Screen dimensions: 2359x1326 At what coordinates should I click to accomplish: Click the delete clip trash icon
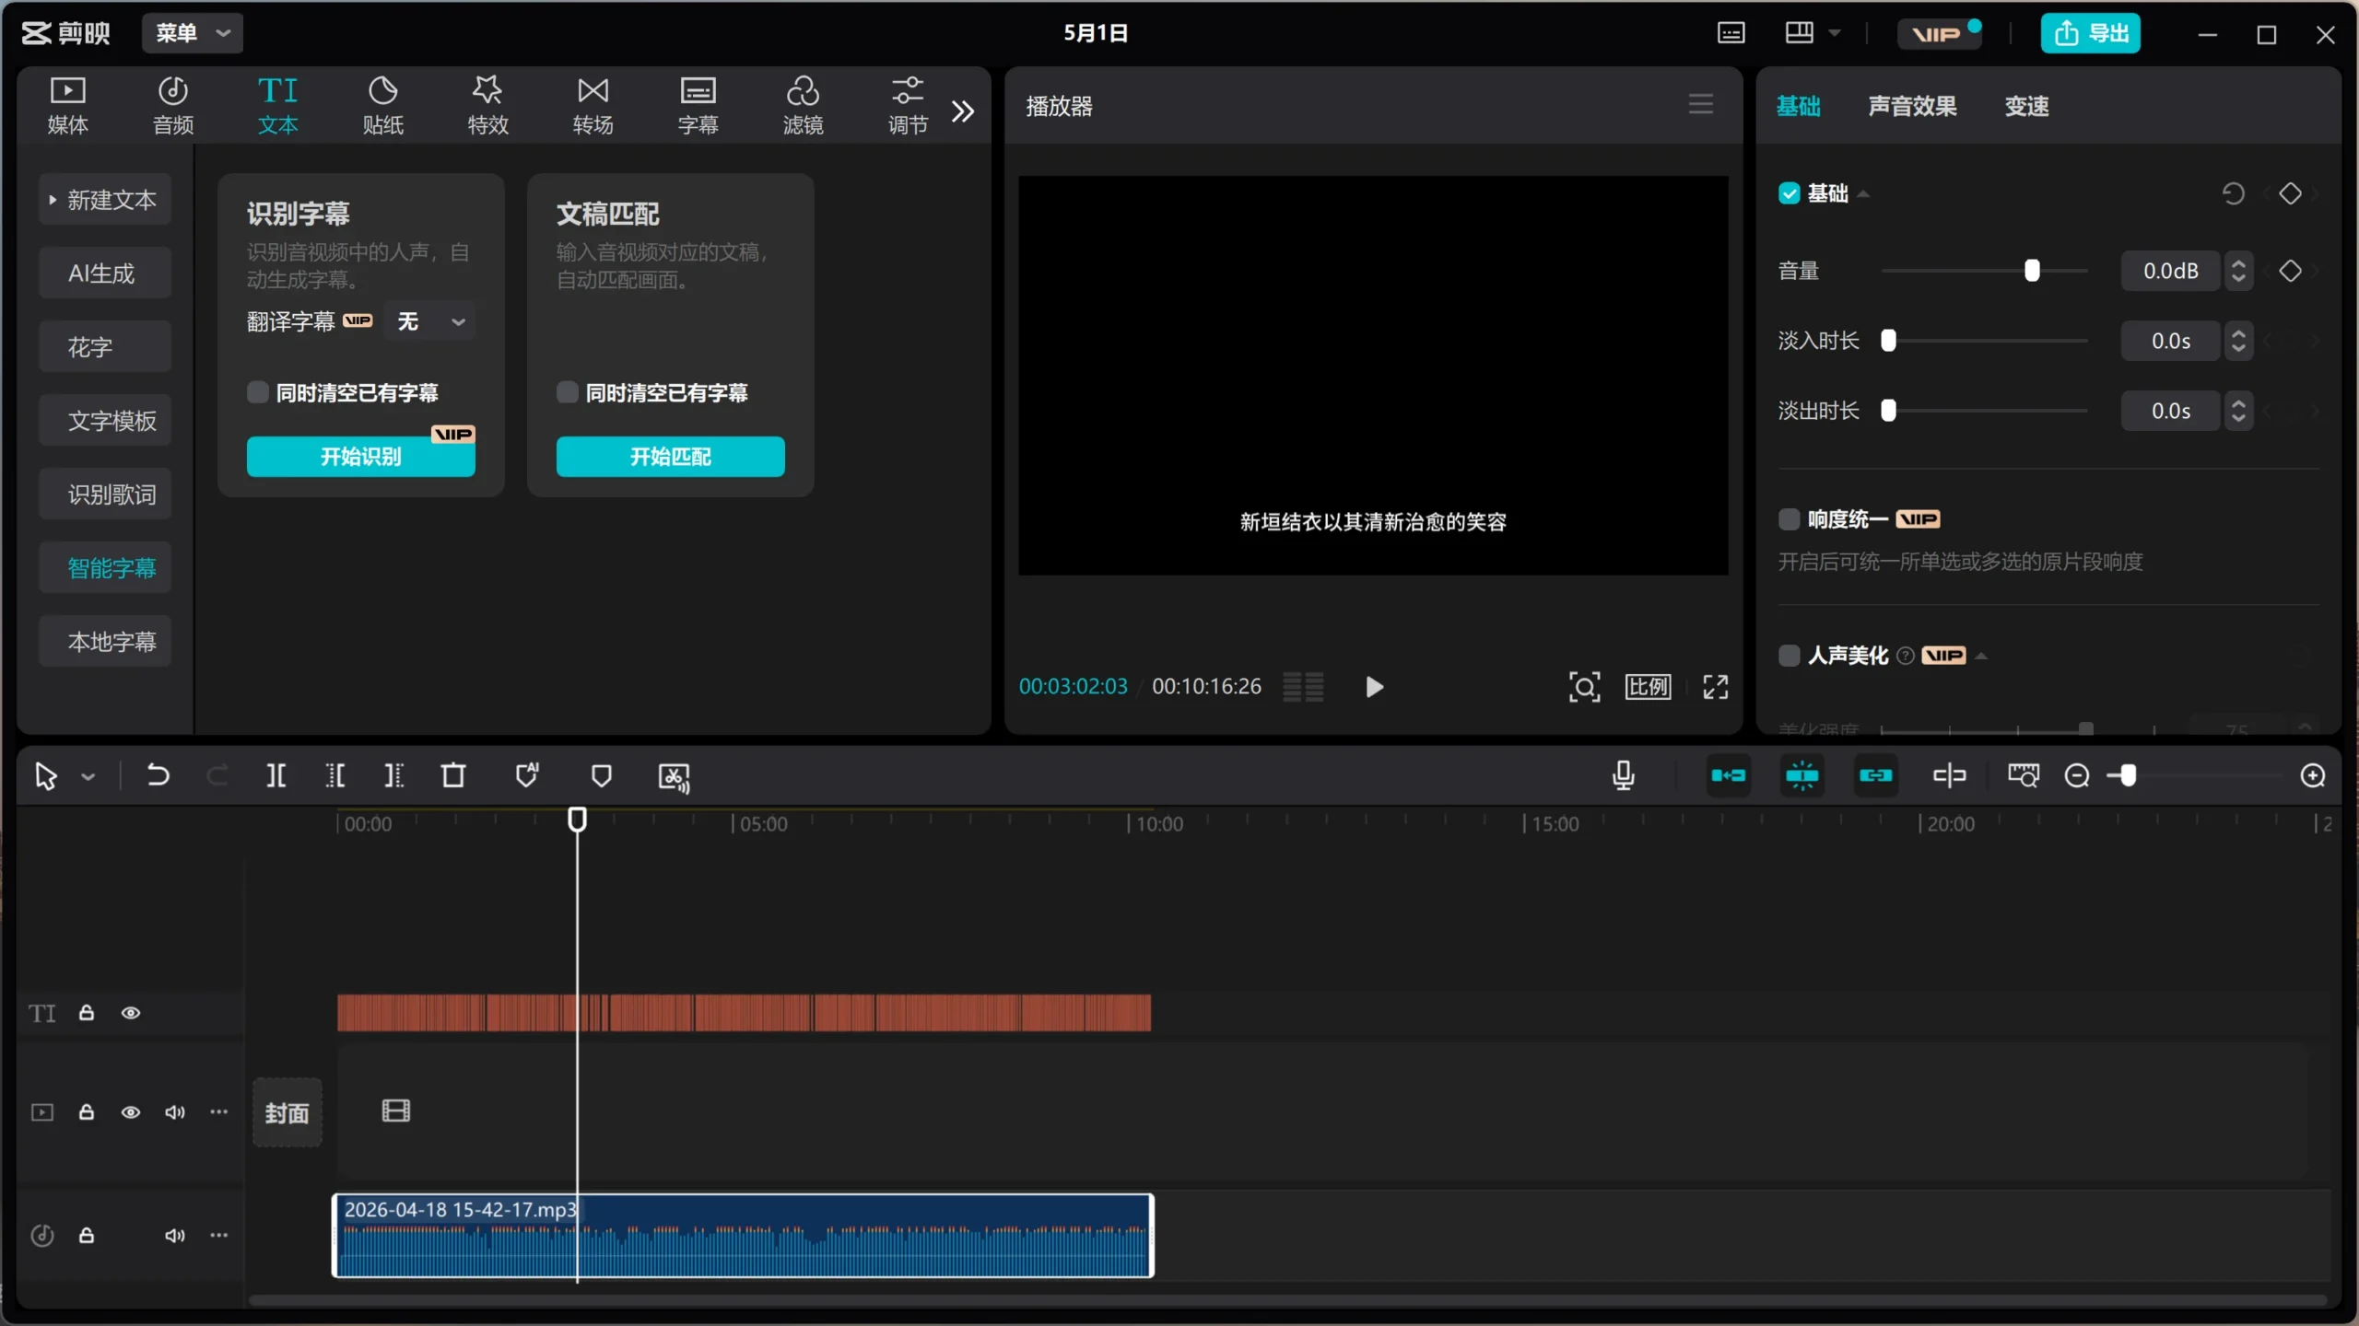click(453, 775)
